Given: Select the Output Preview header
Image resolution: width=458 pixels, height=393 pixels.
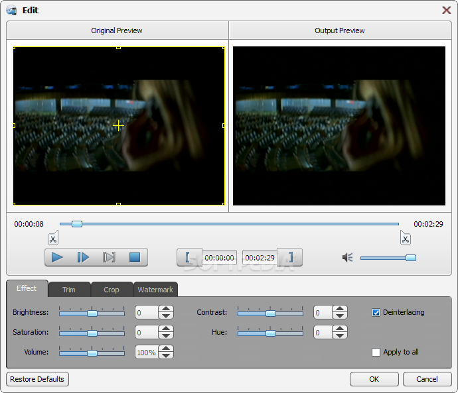Looking at the screenshot, I should pyautogui.click(x=340, y=30).
